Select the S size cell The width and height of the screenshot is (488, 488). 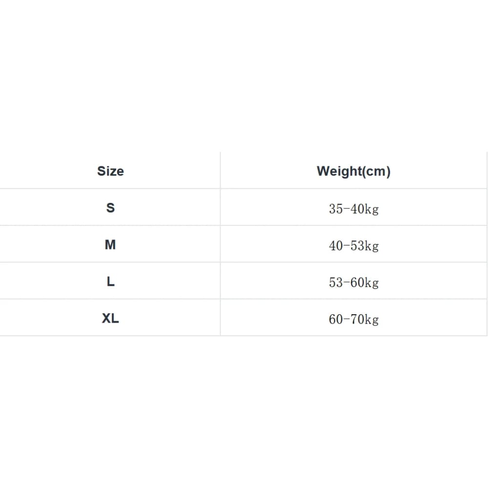[x=110, y=207]
